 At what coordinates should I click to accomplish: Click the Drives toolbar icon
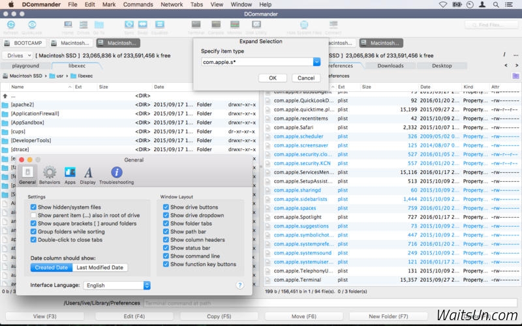click(84, 25)
